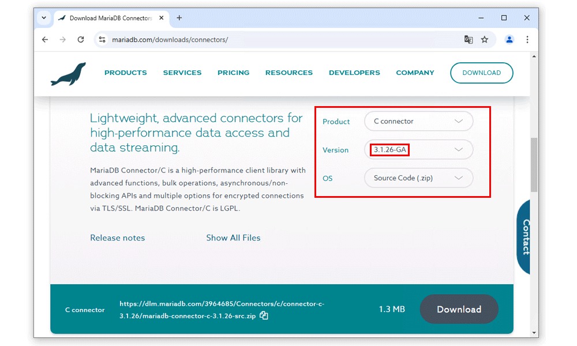Go back to the previous page
The height and width of the screenshot is (346, 577).
[x=45, y=40]
